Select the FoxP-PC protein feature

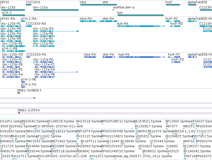(174, 57)
